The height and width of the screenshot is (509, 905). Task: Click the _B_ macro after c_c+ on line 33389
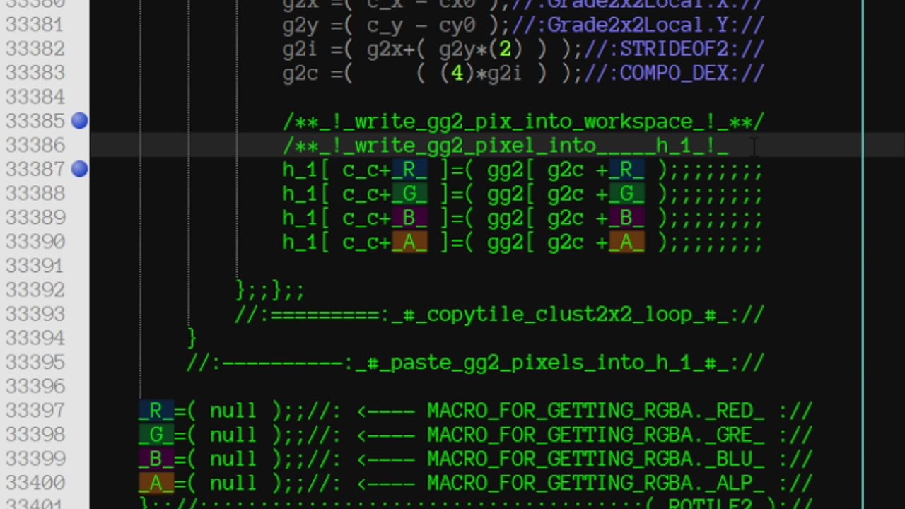click(x=409, y=218)
